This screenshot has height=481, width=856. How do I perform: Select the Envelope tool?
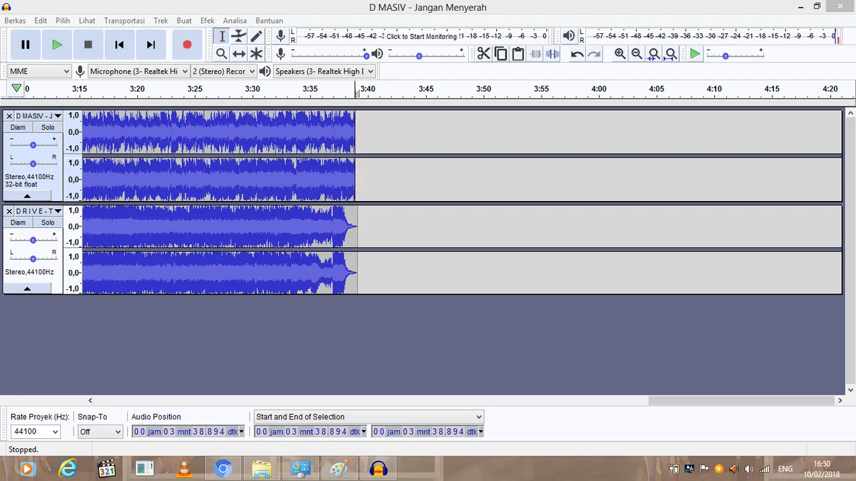[x=239, y=37]
